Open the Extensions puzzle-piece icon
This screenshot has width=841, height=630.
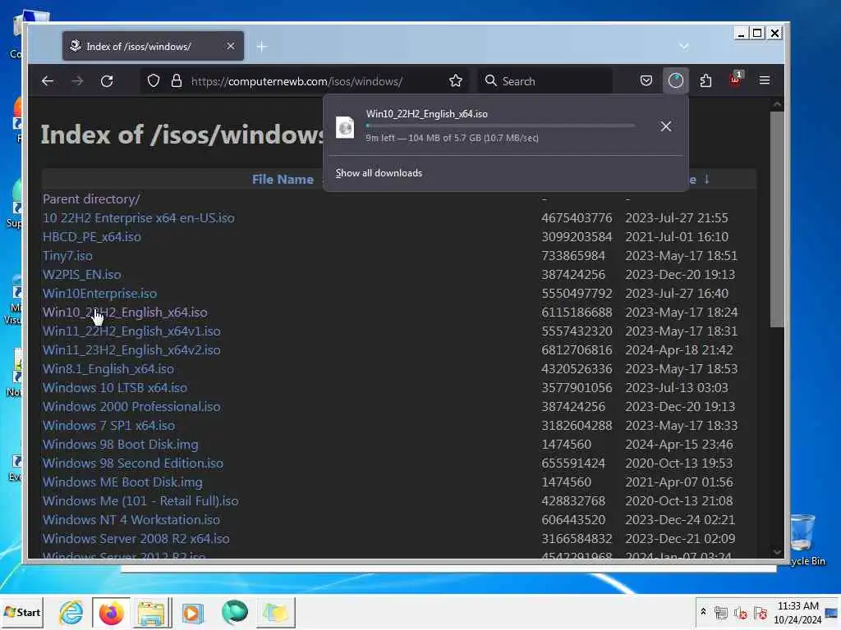click(705, 81)
